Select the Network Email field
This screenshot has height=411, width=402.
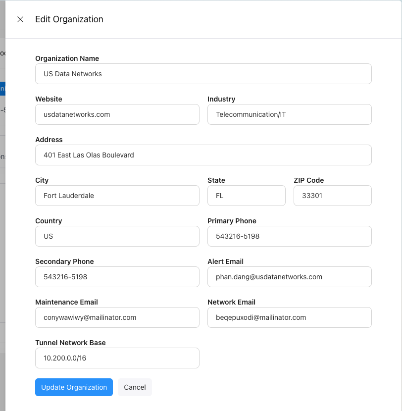tap(289, 317)
